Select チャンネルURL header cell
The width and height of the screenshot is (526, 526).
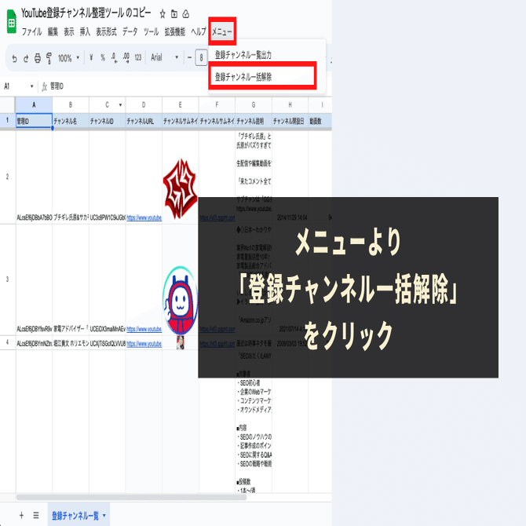coord(144,121)
